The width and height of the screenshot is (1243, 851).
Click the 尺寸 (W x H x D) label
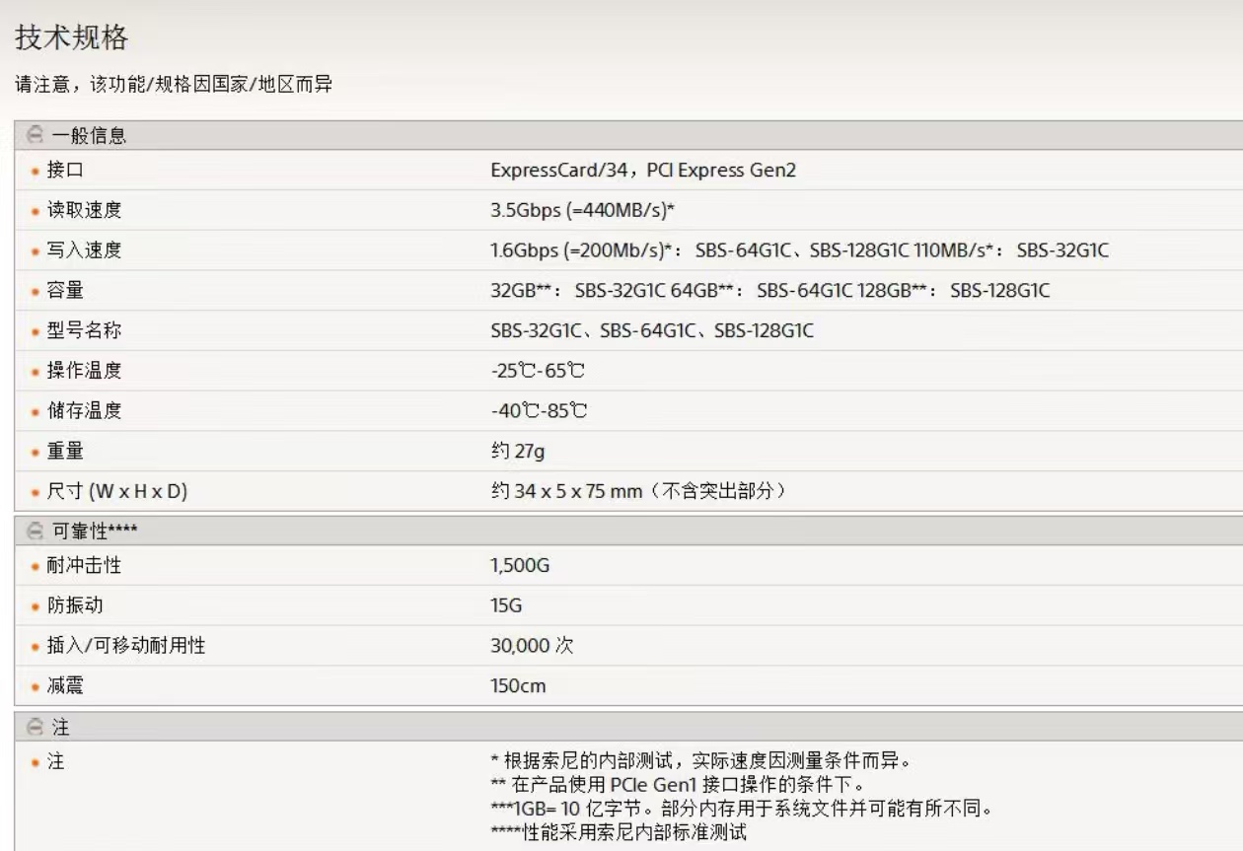point(116,491)
